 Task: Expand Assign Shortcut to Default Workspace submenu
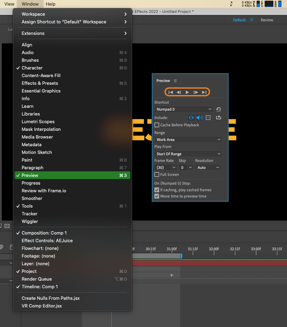pyautogui.click(x=72, y=22)
